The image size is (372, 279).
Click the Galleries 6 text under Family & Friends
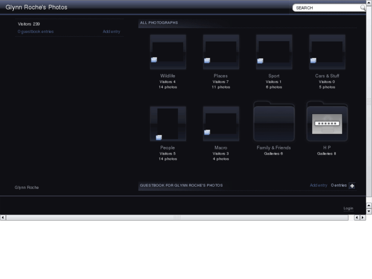[x=273, y=154]
